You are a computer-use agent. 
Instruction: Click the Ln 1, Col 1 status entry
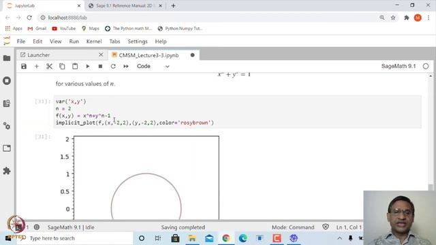(349, 227)
